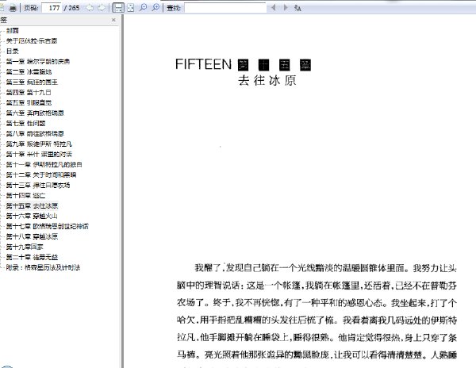Screen dimensions: 476x368
Task: Jump to 第二十章 徒劳无益 bookmark
Action: pyautogui.click(x=32, y=257)
